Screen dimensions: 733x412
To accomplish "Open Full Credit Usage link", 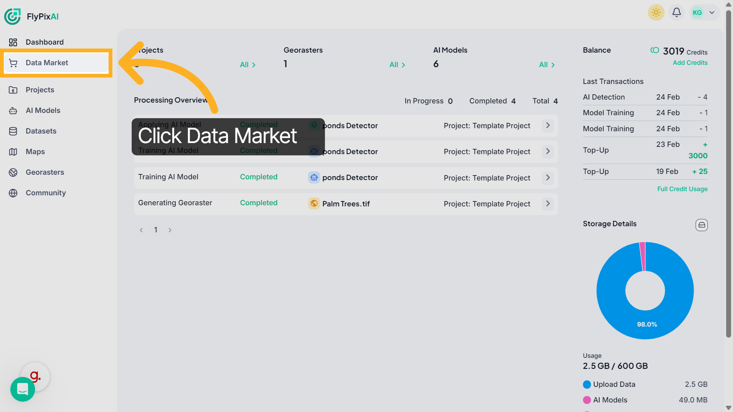I will tap(682, 189).
